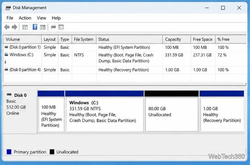
Task: Click the Properties list toolbar icon
Action: [x=61, y=27]
